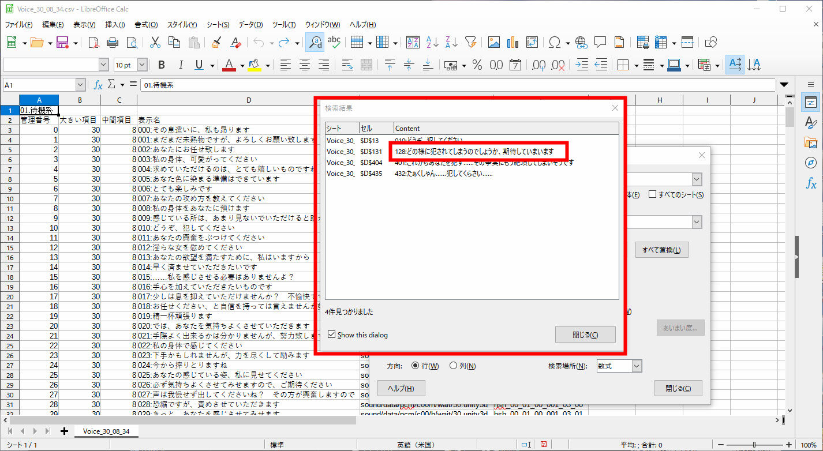Open the Insert Chart icon
Viewport: 823px width, 451px height.
coord(513,42)
